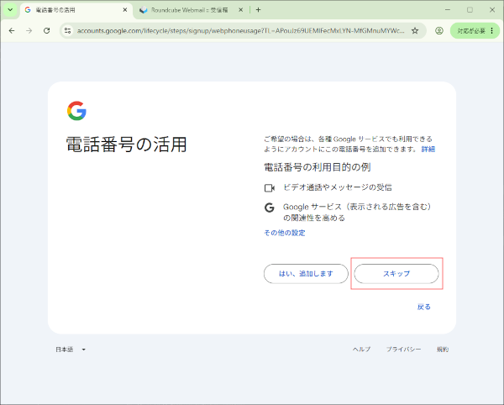Image resolution: width=504 pixels, height=405 pixels.
Task: Open site information icon in address bar
Action: click(67, 31)
